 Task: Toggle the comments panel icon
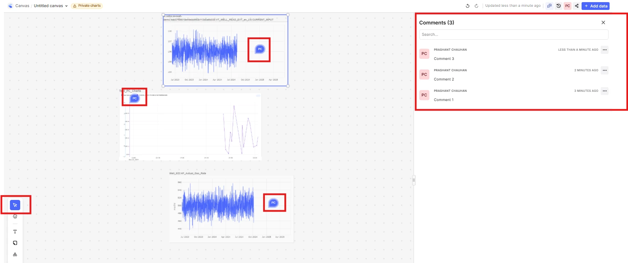point(549,6)
